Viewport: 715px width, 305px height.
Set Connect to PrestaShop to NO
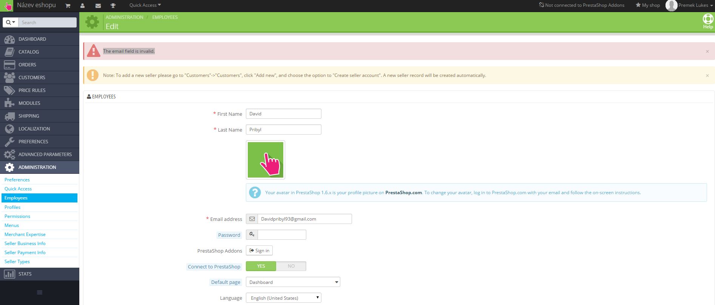click(291, 266)
